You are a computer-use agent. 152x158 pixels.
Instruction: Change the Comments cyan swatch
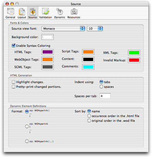pyautogui.click(x=88, y=67)
